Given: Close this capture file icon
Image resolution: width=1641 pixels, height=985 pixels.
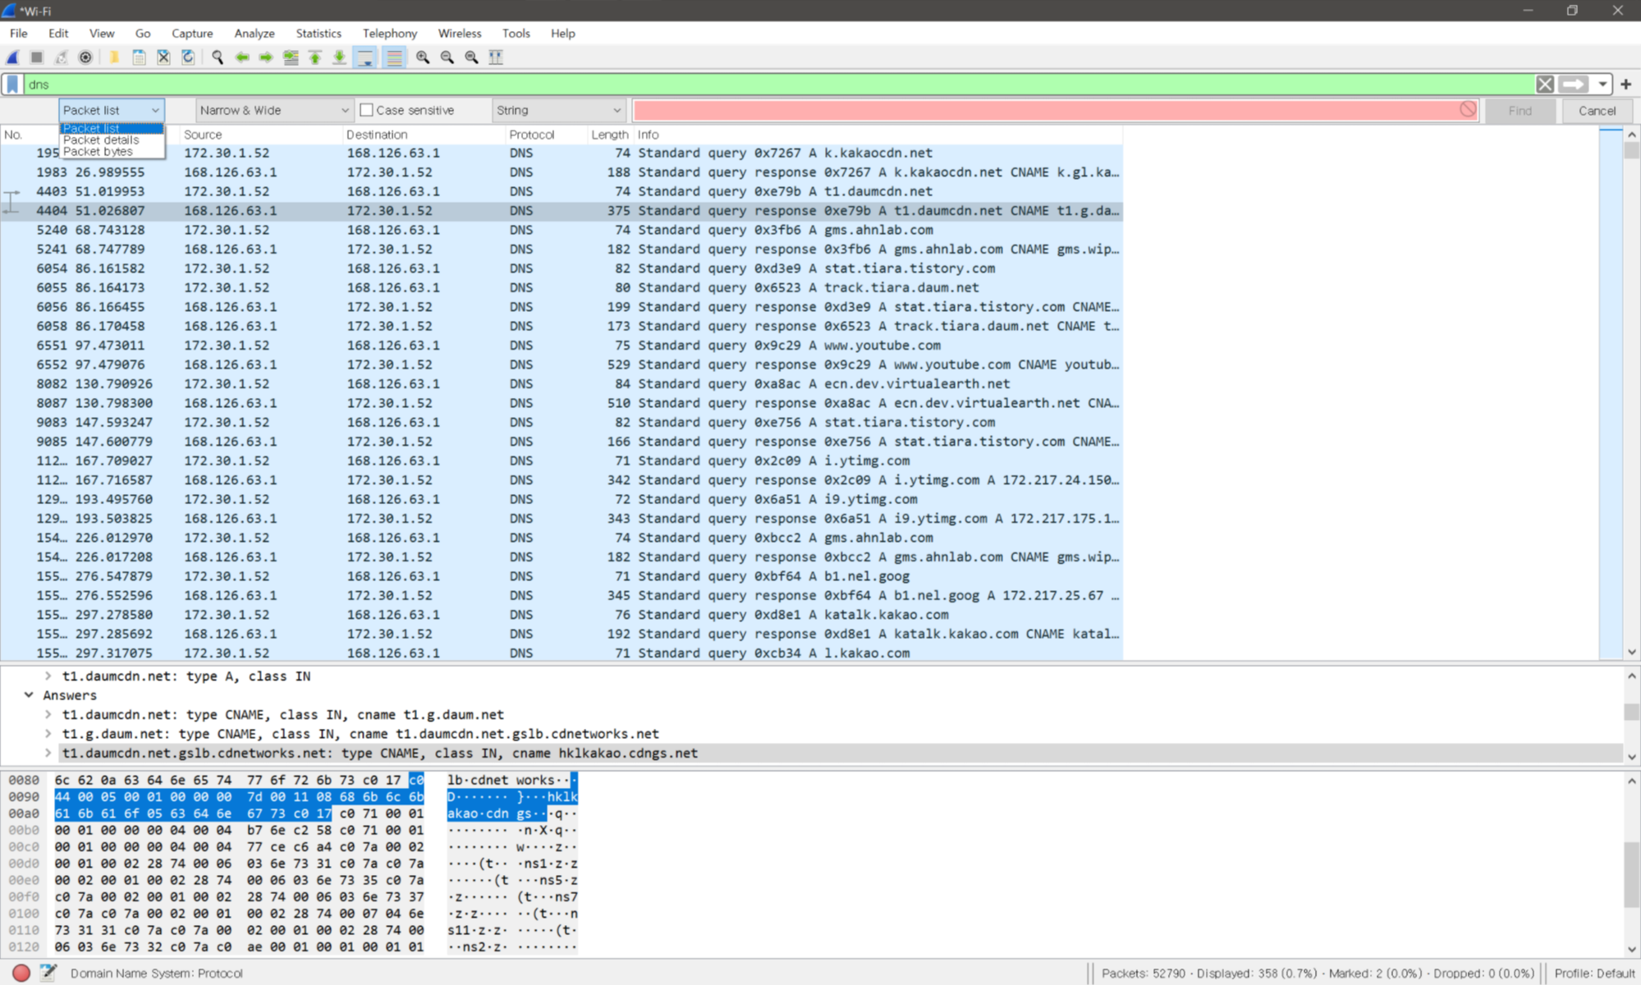Looking at the screenshot, I should 163,57.
